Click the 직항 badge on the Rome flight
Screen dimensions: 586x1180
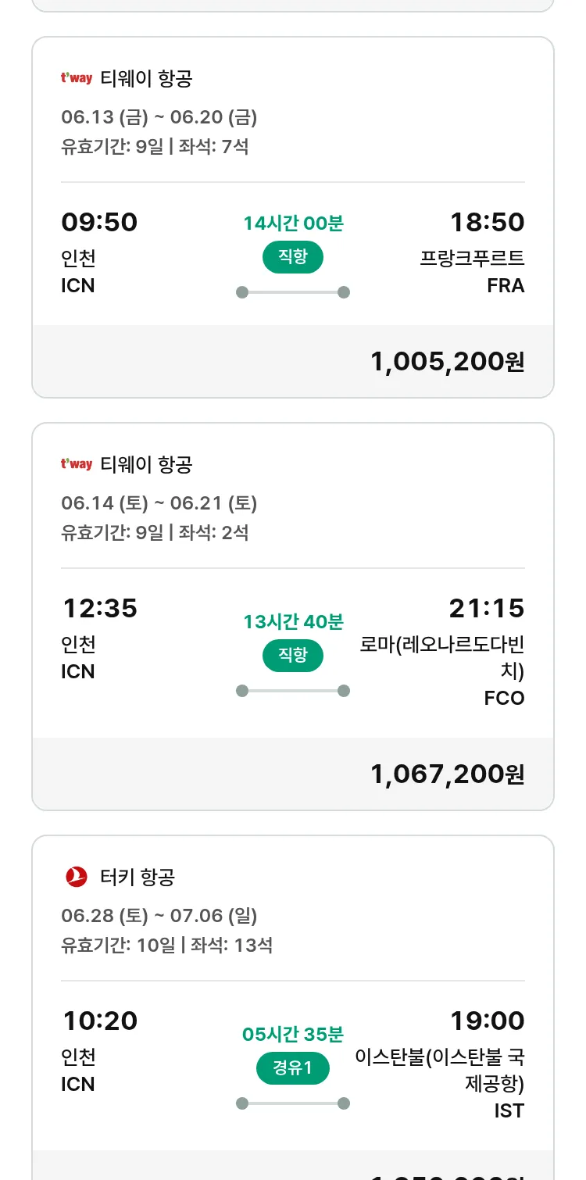tap(293, 655)
